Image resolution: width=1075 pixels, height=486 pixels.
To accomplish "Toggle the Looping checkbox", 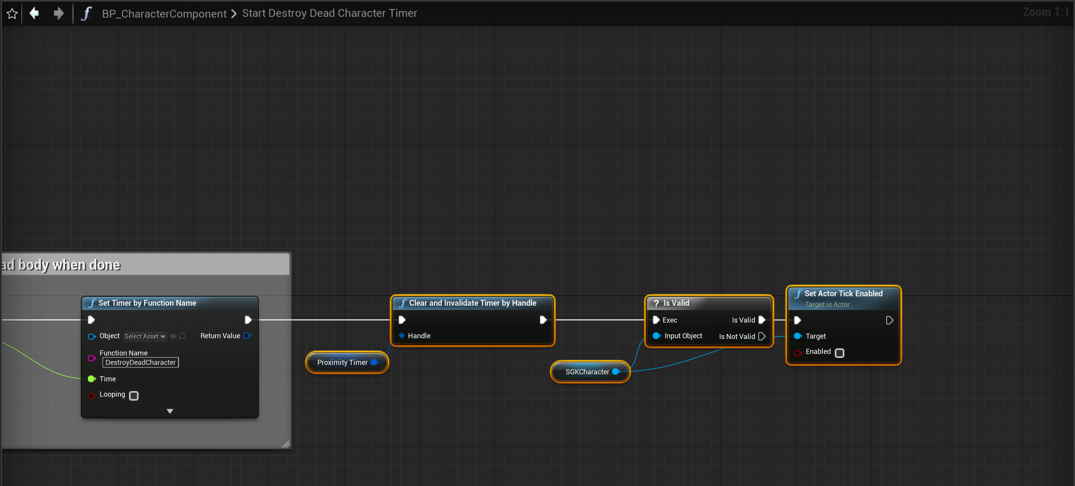I will [133, 395].
